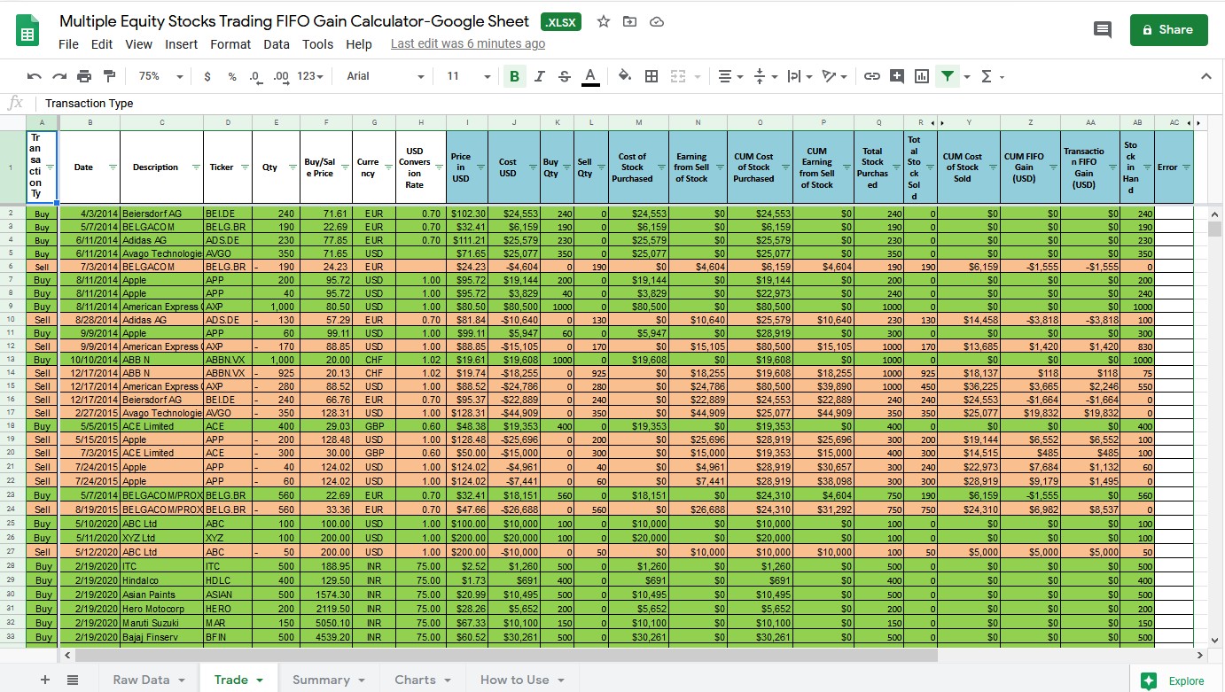This screenshot has width=1225, height=692.
Task: Open the View menu
Action: tap(139, 44)
